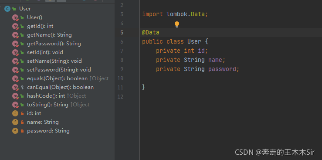
Task: Click the closing brace on line 11
Action: [144, 87]
